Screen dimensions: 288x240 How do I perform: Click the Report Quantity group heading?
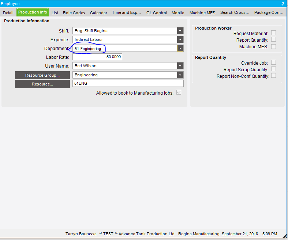(210, 57)
